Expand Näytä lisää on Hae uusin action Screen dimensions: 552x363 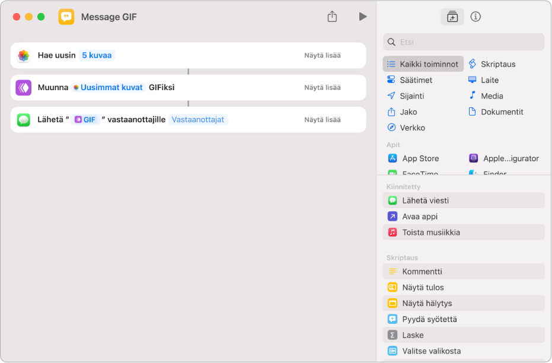point(323,56)
